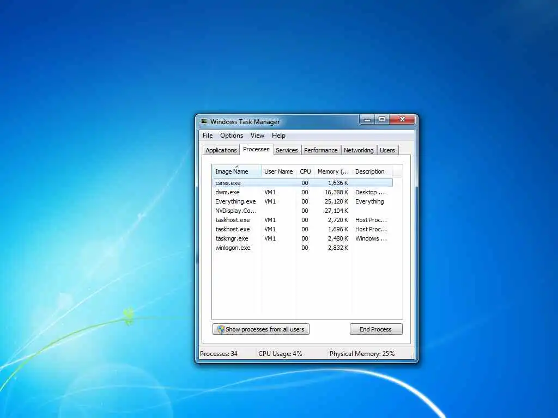Click the Windows ... description cell

(x=371, y=238)
